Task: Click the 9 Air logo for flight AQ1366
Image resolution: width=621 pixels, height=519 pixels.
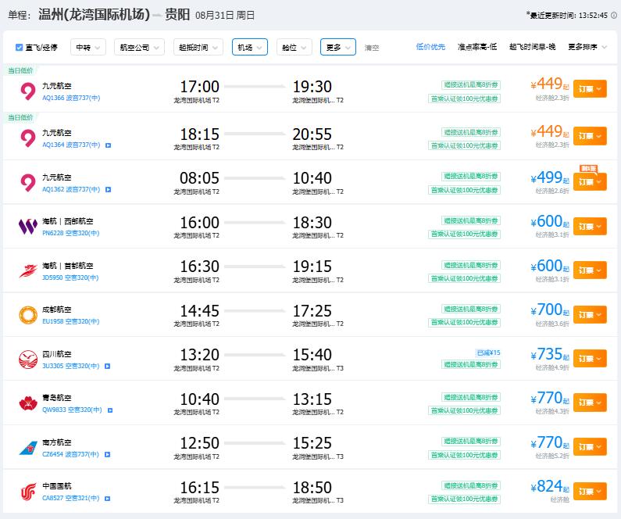Action: tap(27, 91)
